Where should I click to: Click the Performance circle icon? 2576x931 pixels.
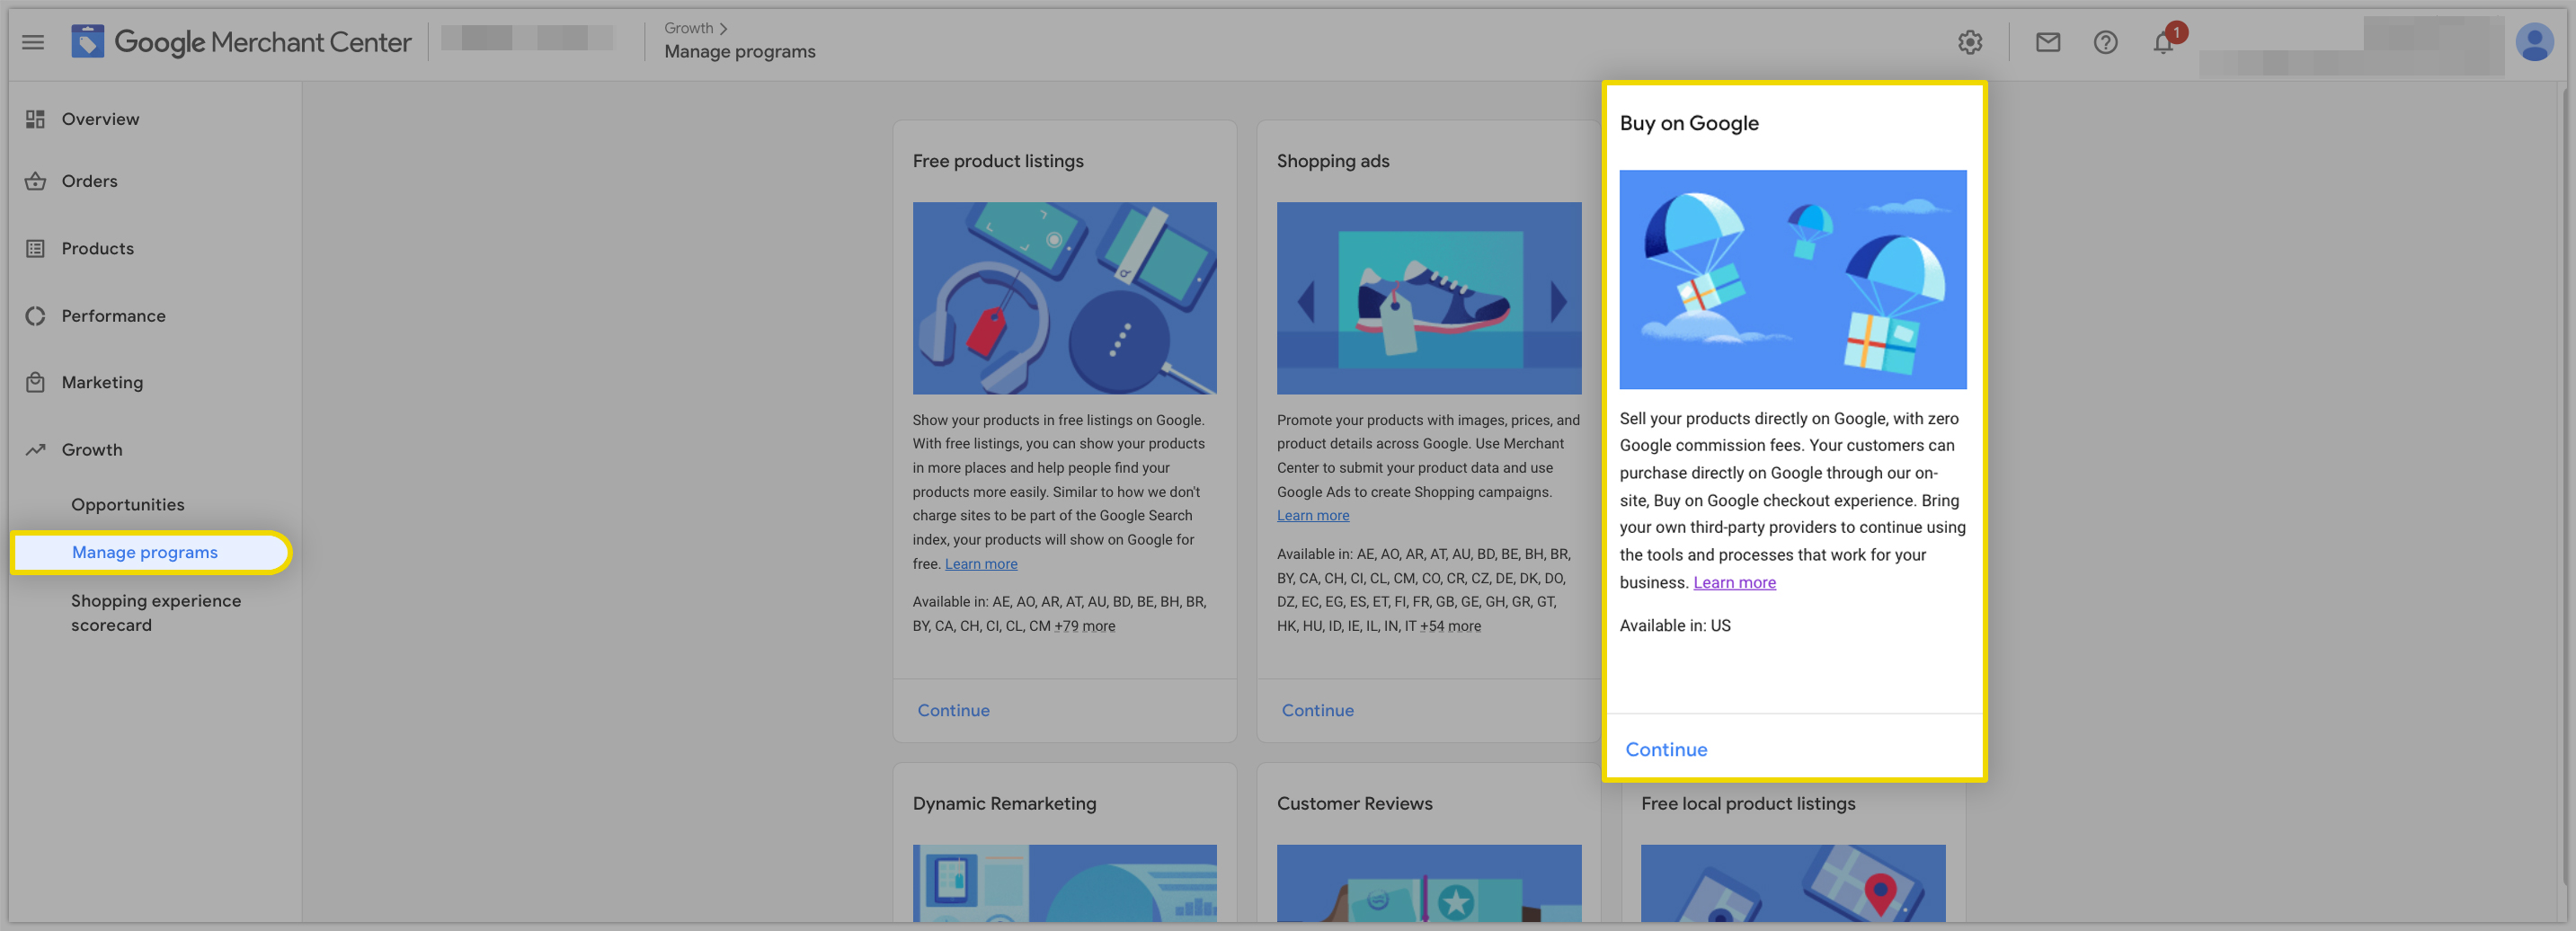pos(36,316)
